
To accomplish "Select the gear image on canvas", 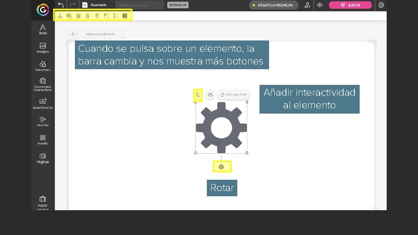I will pos(221,128).
